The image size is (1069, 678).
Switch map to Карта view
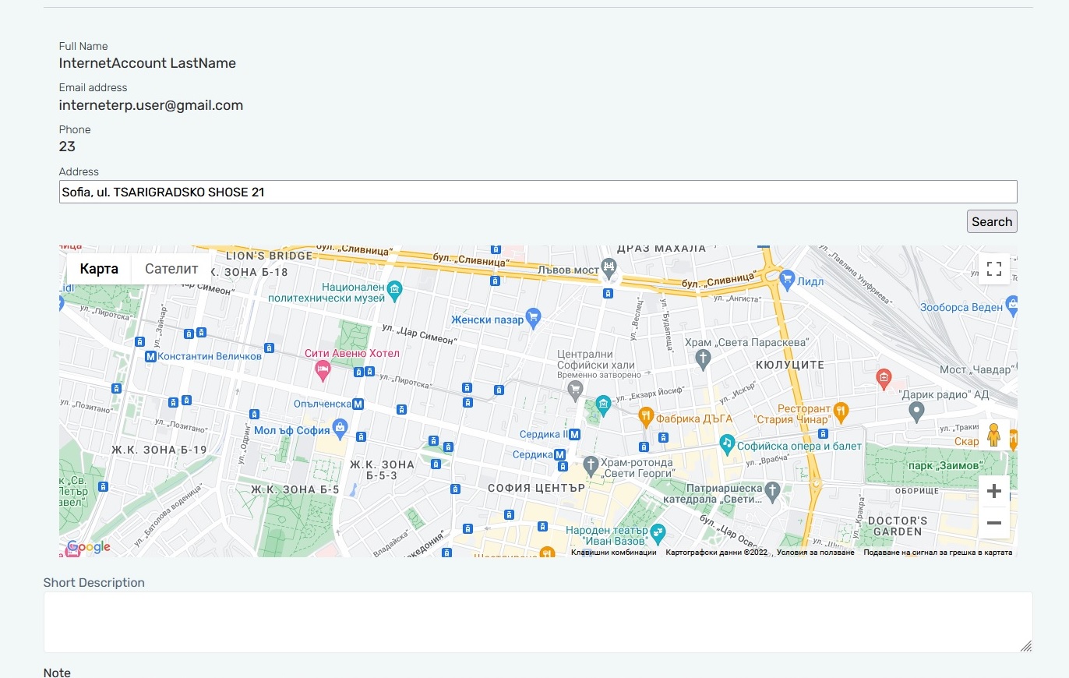click(x=99, y=269)
